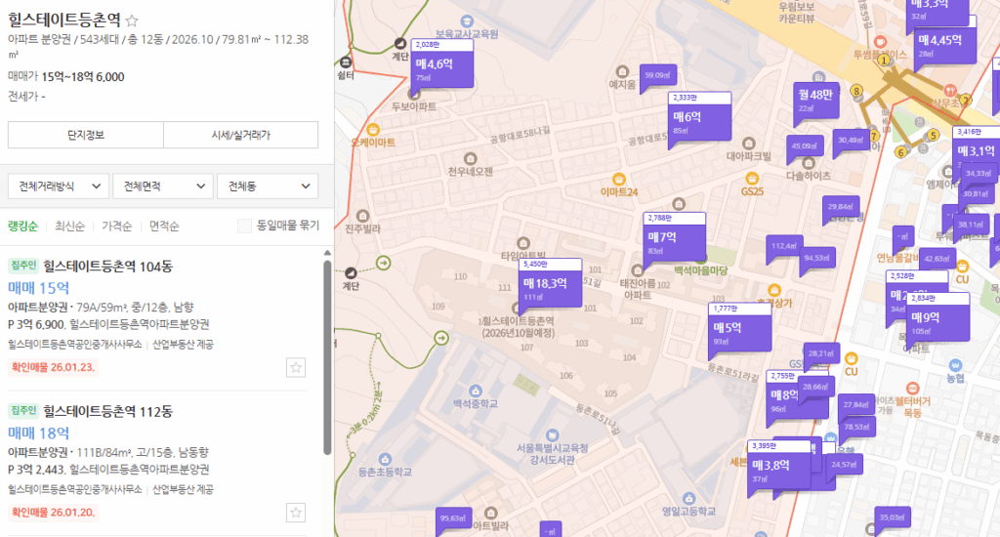
Task: Click the 시세/실거래가 button
Action: click(240, 135)
